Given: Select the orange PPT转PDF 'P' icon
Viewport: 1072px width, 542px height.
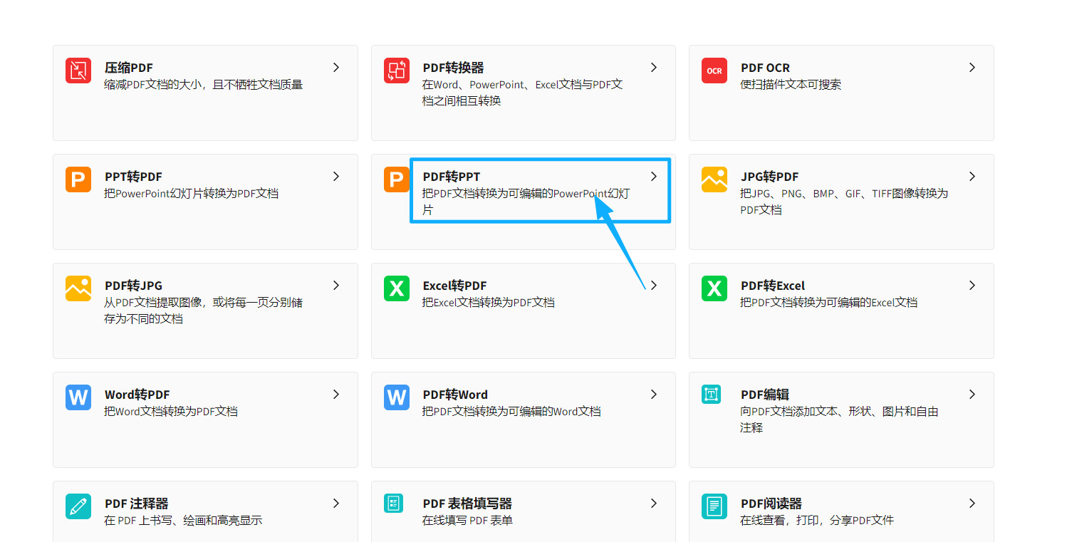Looking at the screenshot, I should click(78, 179).
